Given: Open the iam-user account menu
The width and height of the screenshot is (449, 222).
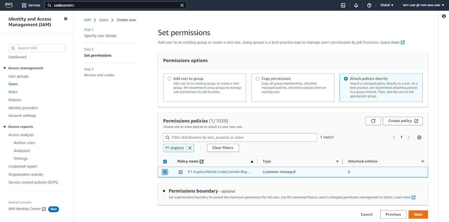Looking at the screenshot, I should tap(423, 5).
